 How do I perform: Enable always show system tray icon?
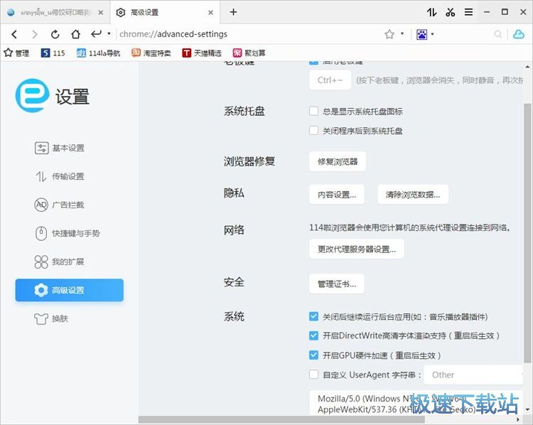pos(313,111)
